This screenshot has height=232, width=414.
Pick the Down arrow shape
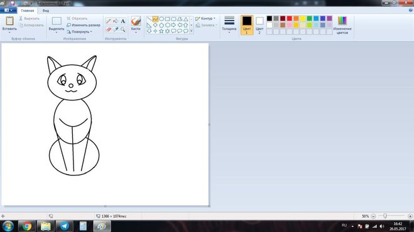click(149, 31)
